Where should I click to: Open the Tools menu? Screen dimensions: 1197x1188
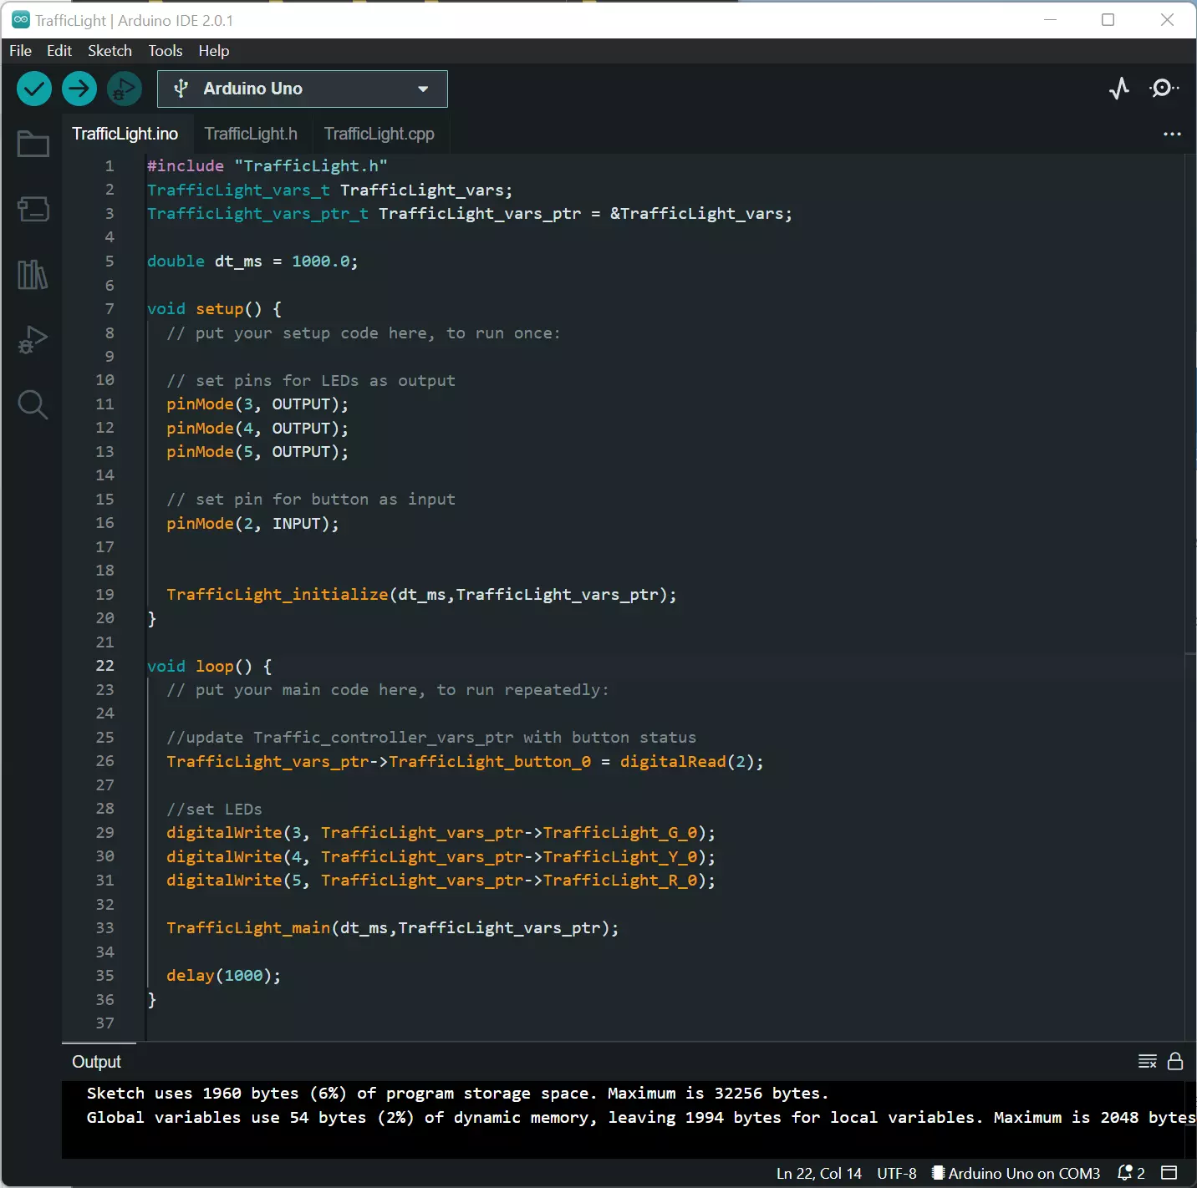(165, 51)
